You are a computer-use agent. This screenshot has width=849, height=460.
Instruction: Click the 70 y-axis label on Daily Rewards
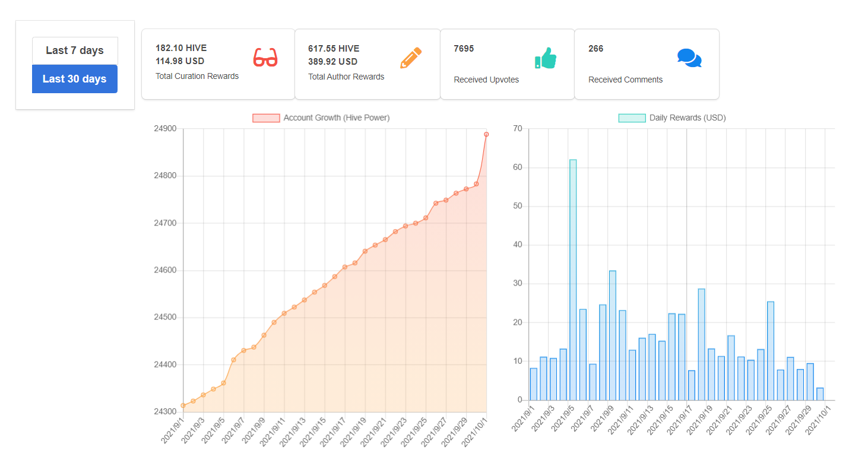pyautogui.click(x=517, y=129)
